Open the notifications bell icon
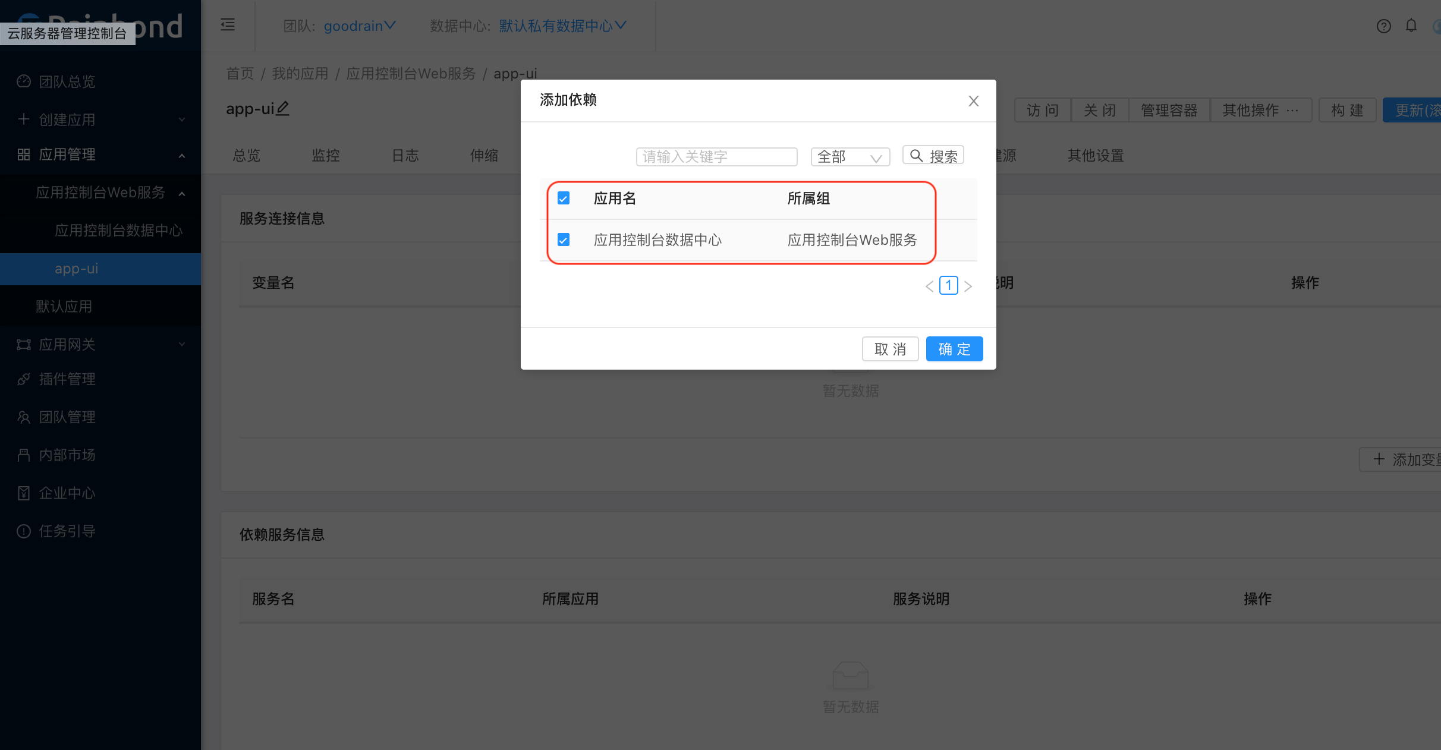This screenshot has width=1441, height=750. 1411,26
